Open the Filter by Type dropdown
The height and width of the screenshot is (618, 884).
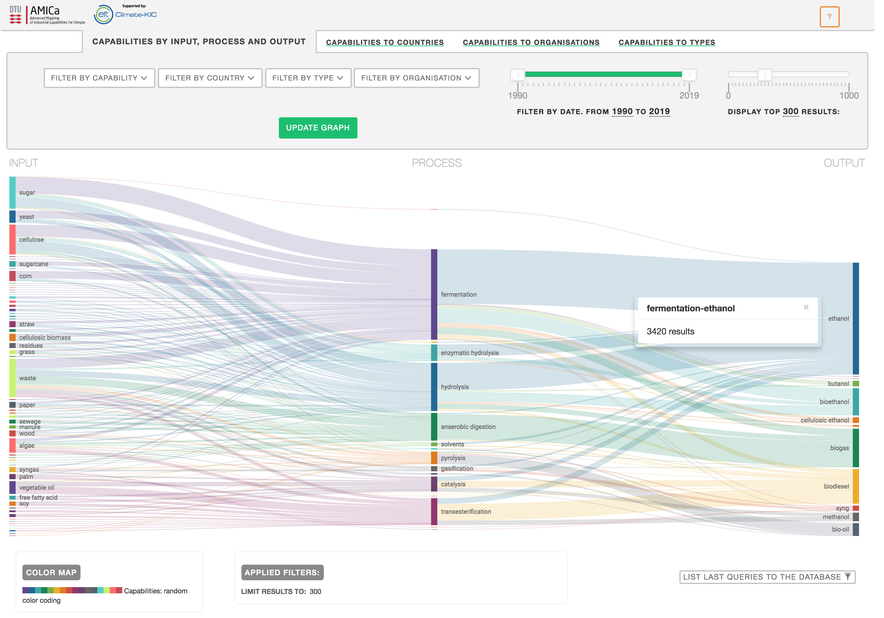pos(311,79)
